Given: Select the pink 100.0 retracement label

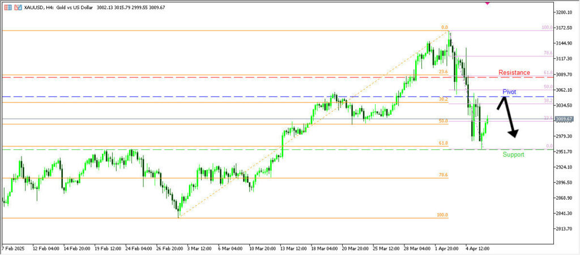Looking at the screenshot, I should pos(547,27).
